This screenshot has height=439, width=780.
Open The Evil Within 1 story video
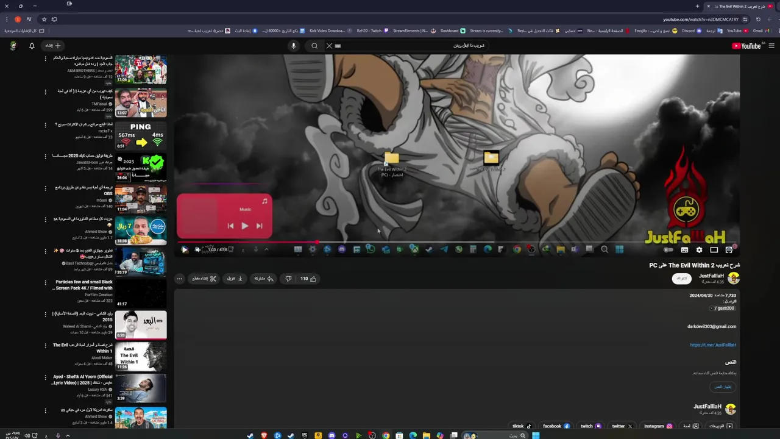(x=141, y=356)
